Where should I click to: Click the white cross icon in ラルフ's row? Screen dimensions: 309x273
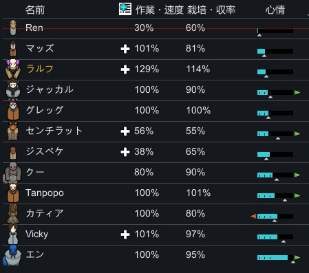125,69
